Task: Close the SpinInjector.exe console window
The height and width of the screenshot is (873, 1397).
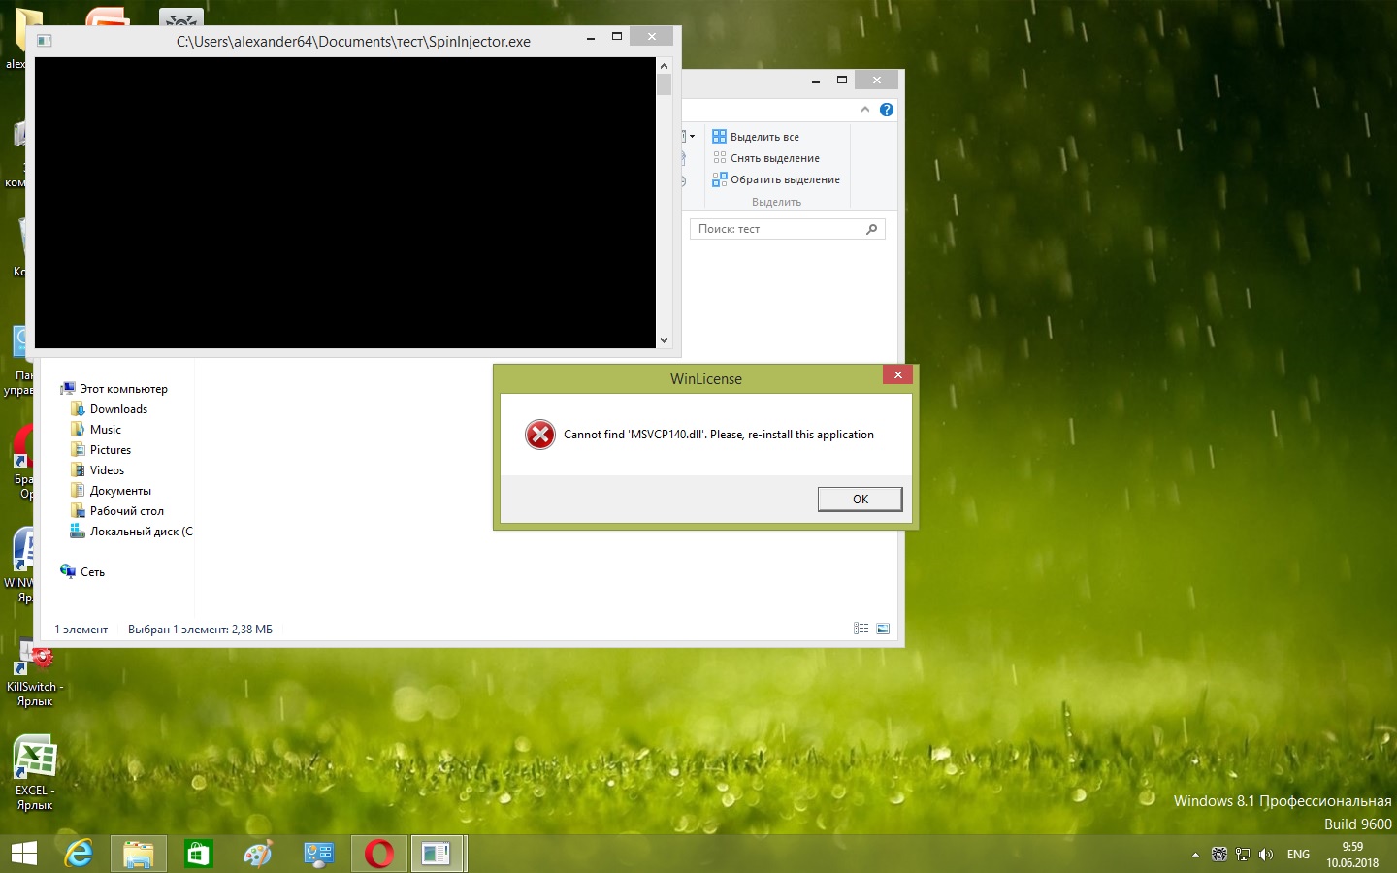Action: 651,37
